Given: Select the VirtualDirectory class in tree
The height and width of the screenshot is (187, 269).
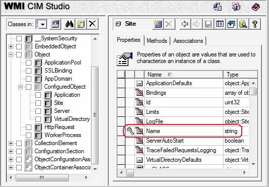Looking at the screenshot, I should point(72,119).
